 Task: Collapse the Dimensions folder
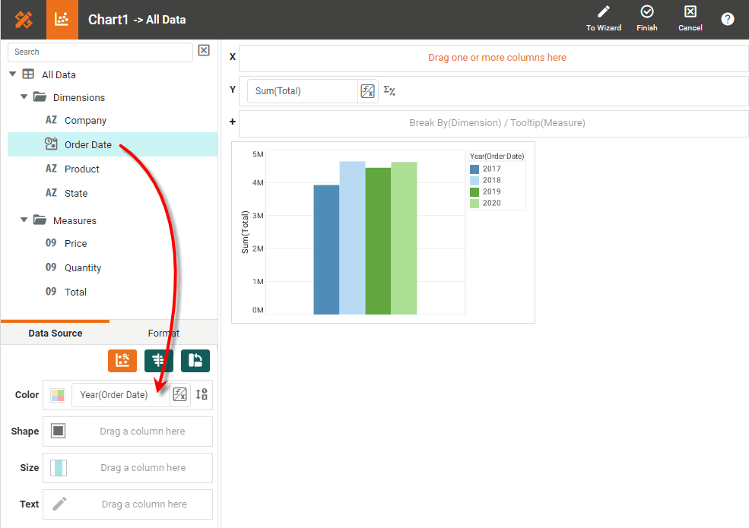[x=24, y=97]
